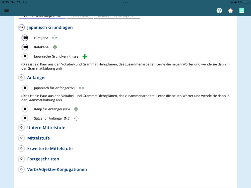The height and width of the screenshot is (188, 251).
Task: Switch to the middle Textbücher tab
Action: [80, 17]
